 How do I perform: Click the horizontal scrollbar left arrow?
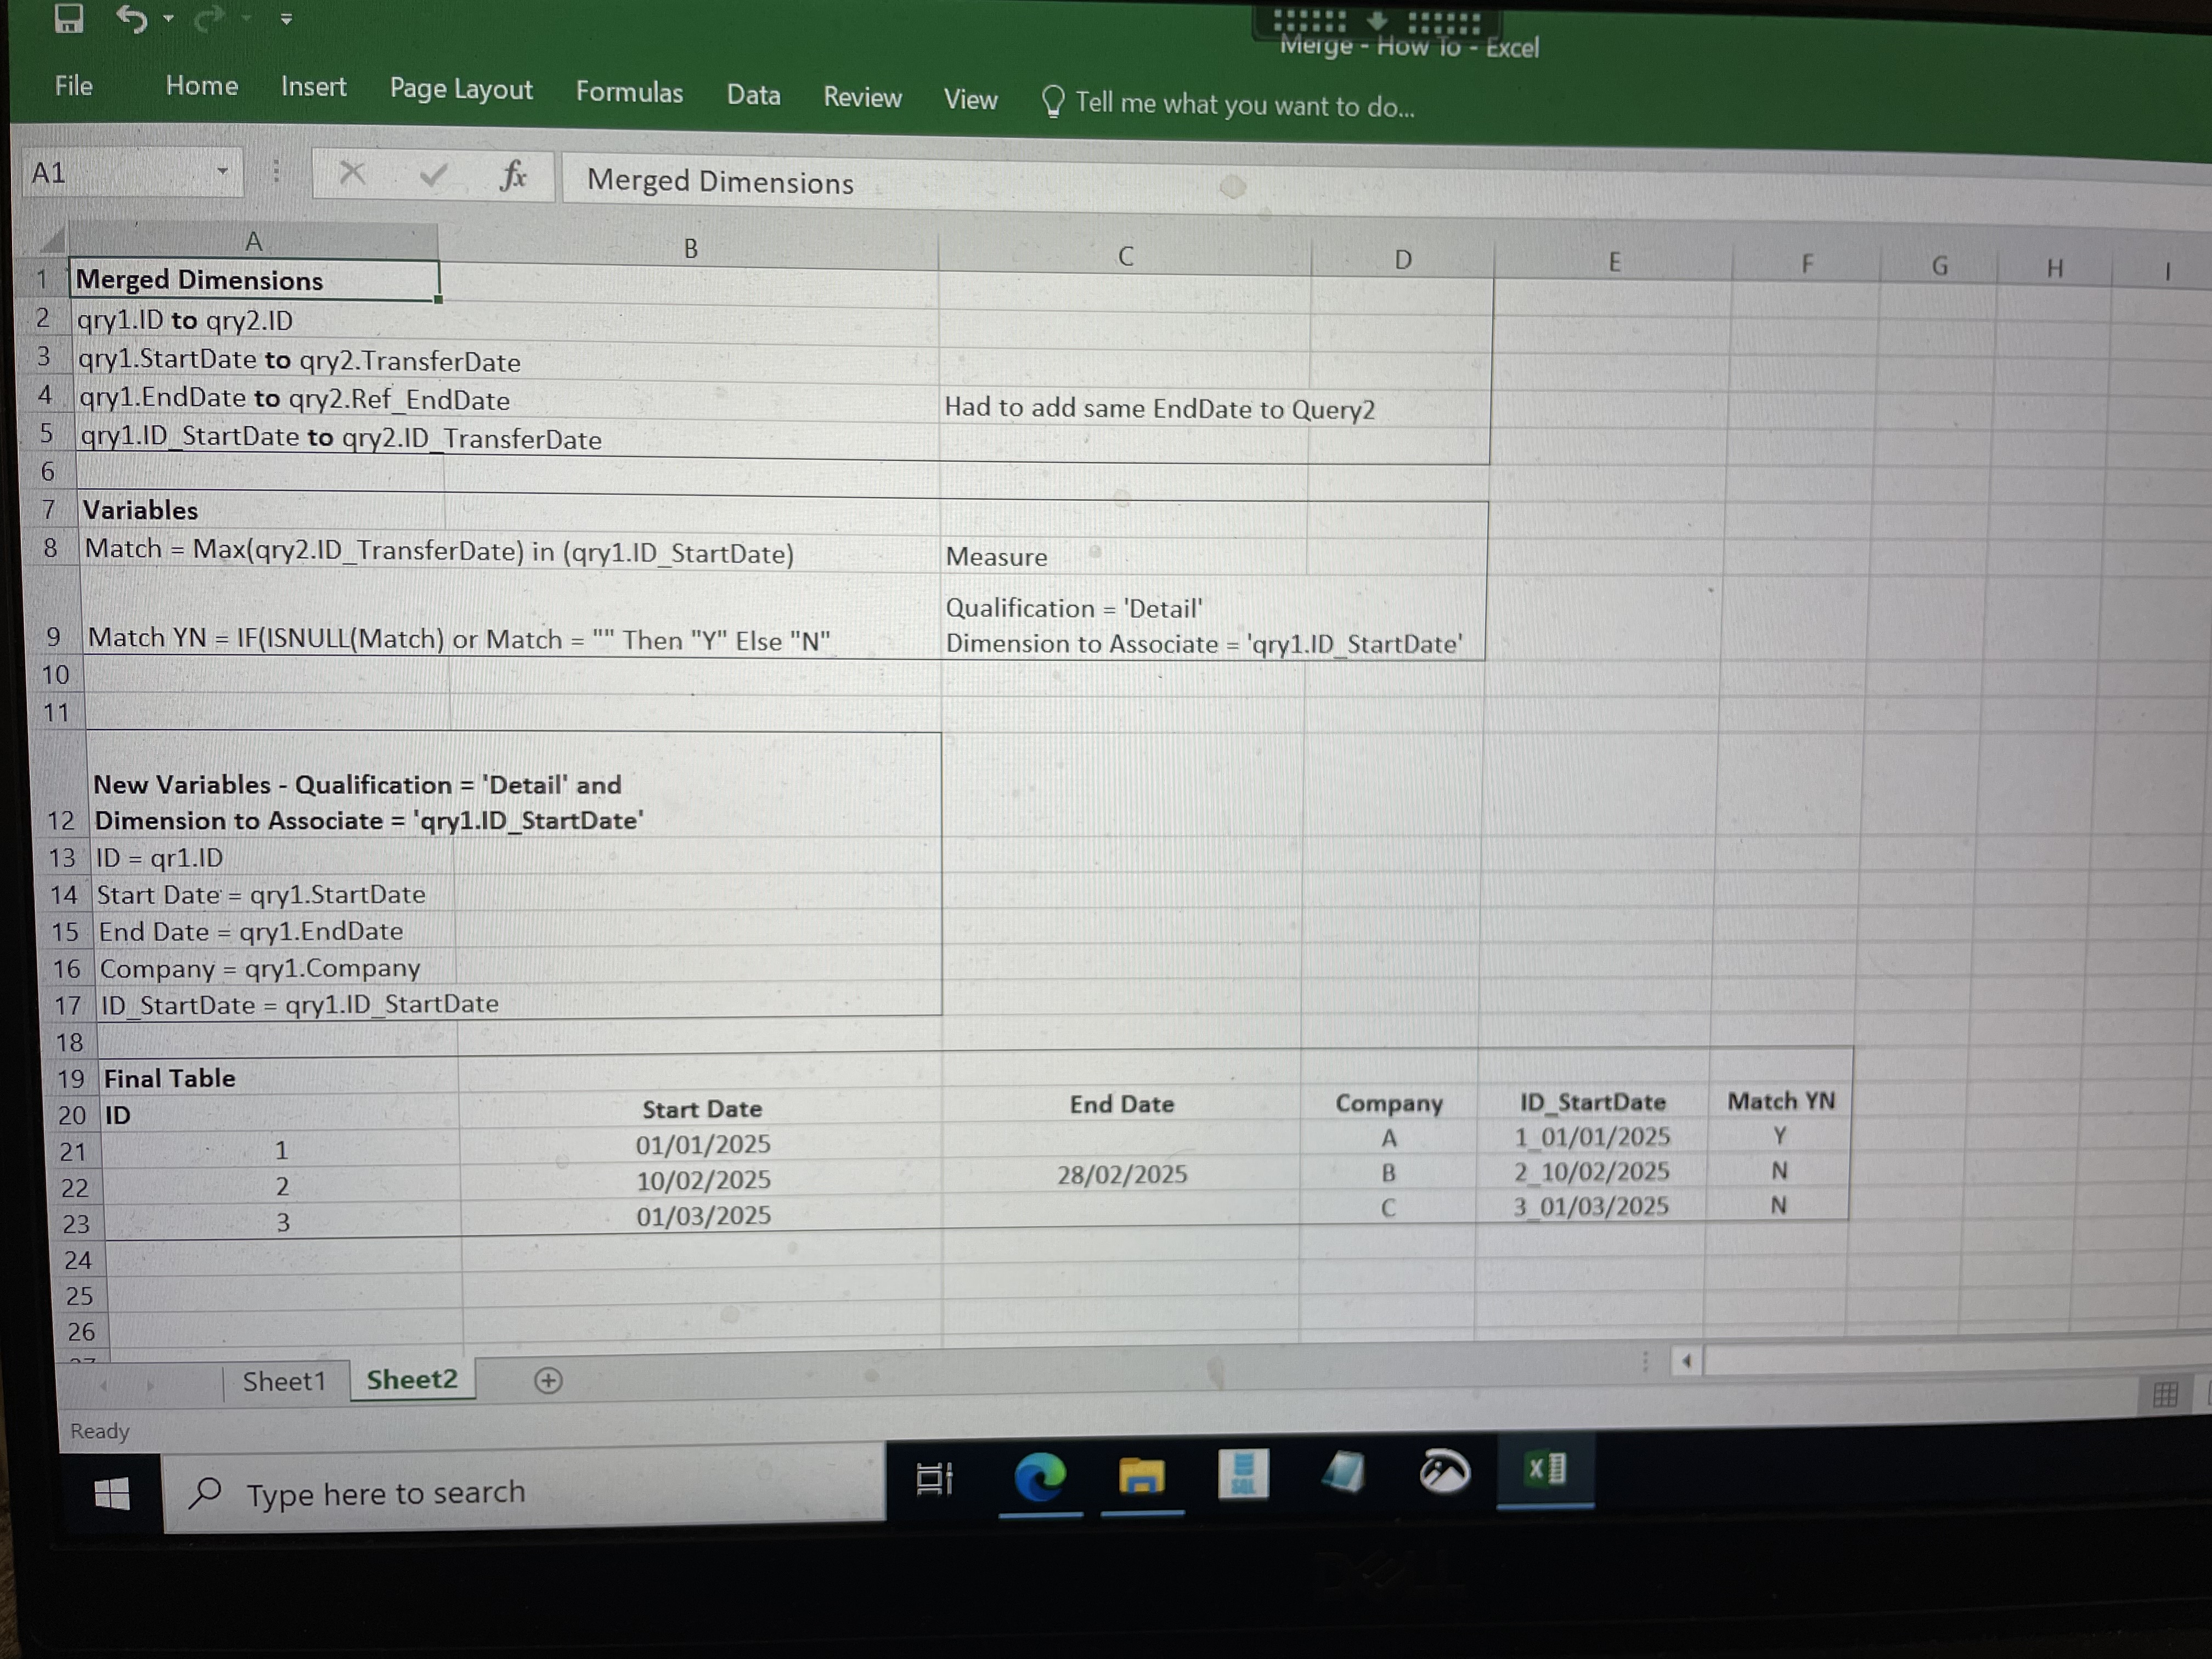pyautogui.click(x=1687, y=1361)
